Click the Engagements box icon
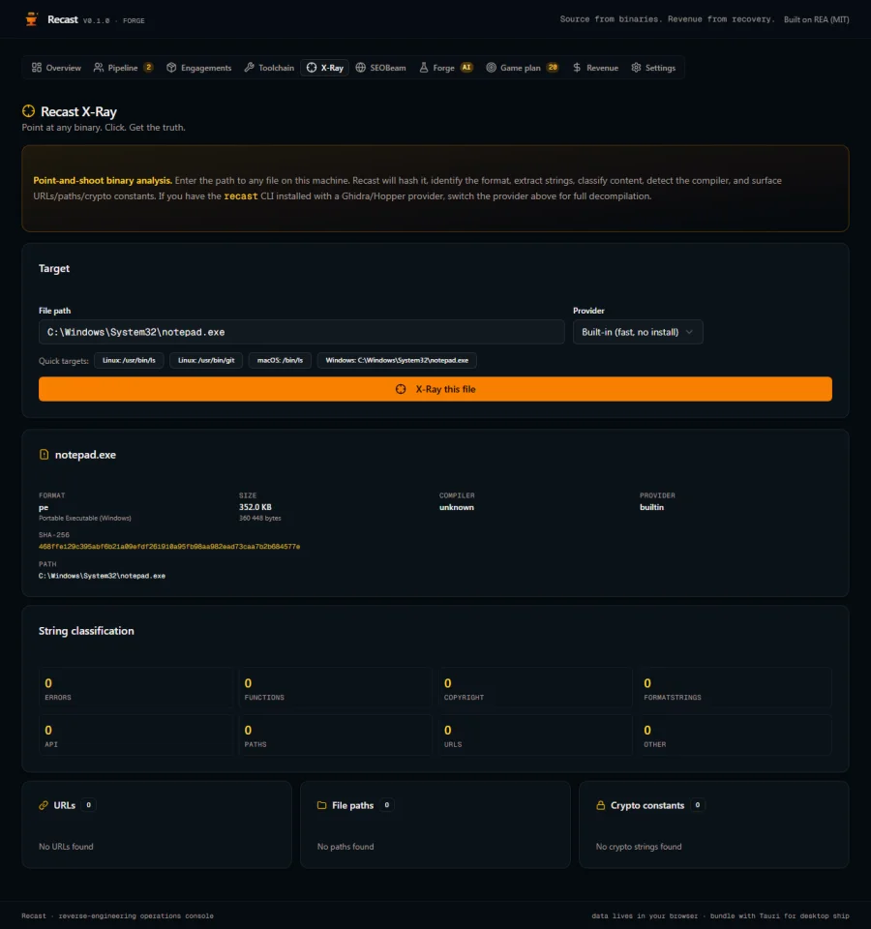 (x=171, y=68)
